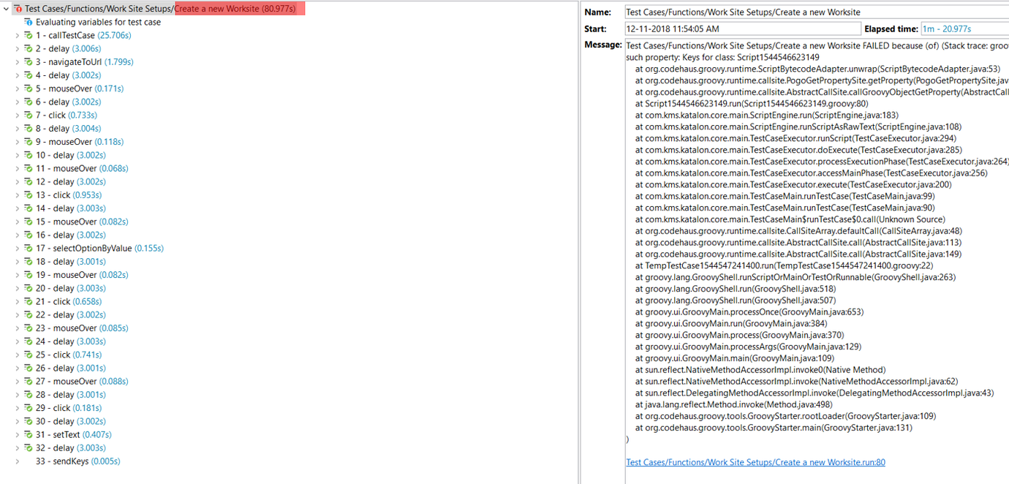Expand the "25 - click" step

16,354
